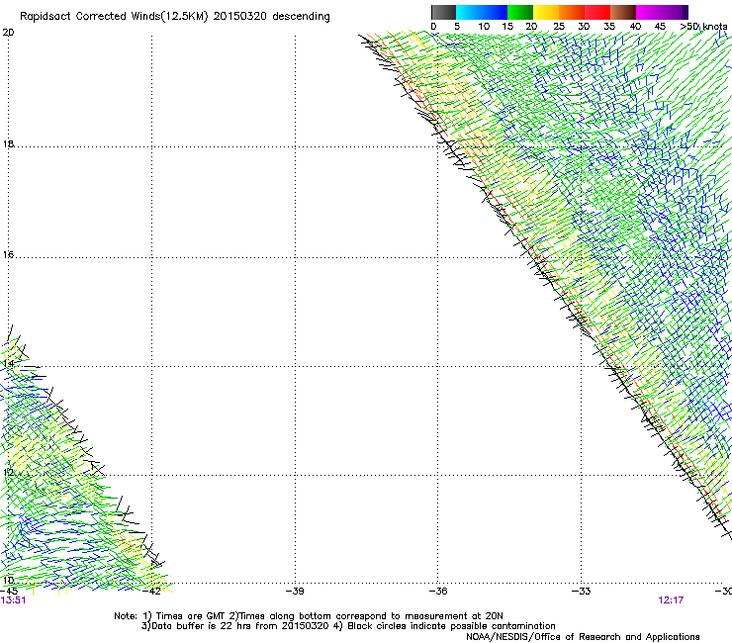Screen dimensions: 732x643
Task: Click the 'Note: 1) Times are GMT' footnote line
Action: 309,616
